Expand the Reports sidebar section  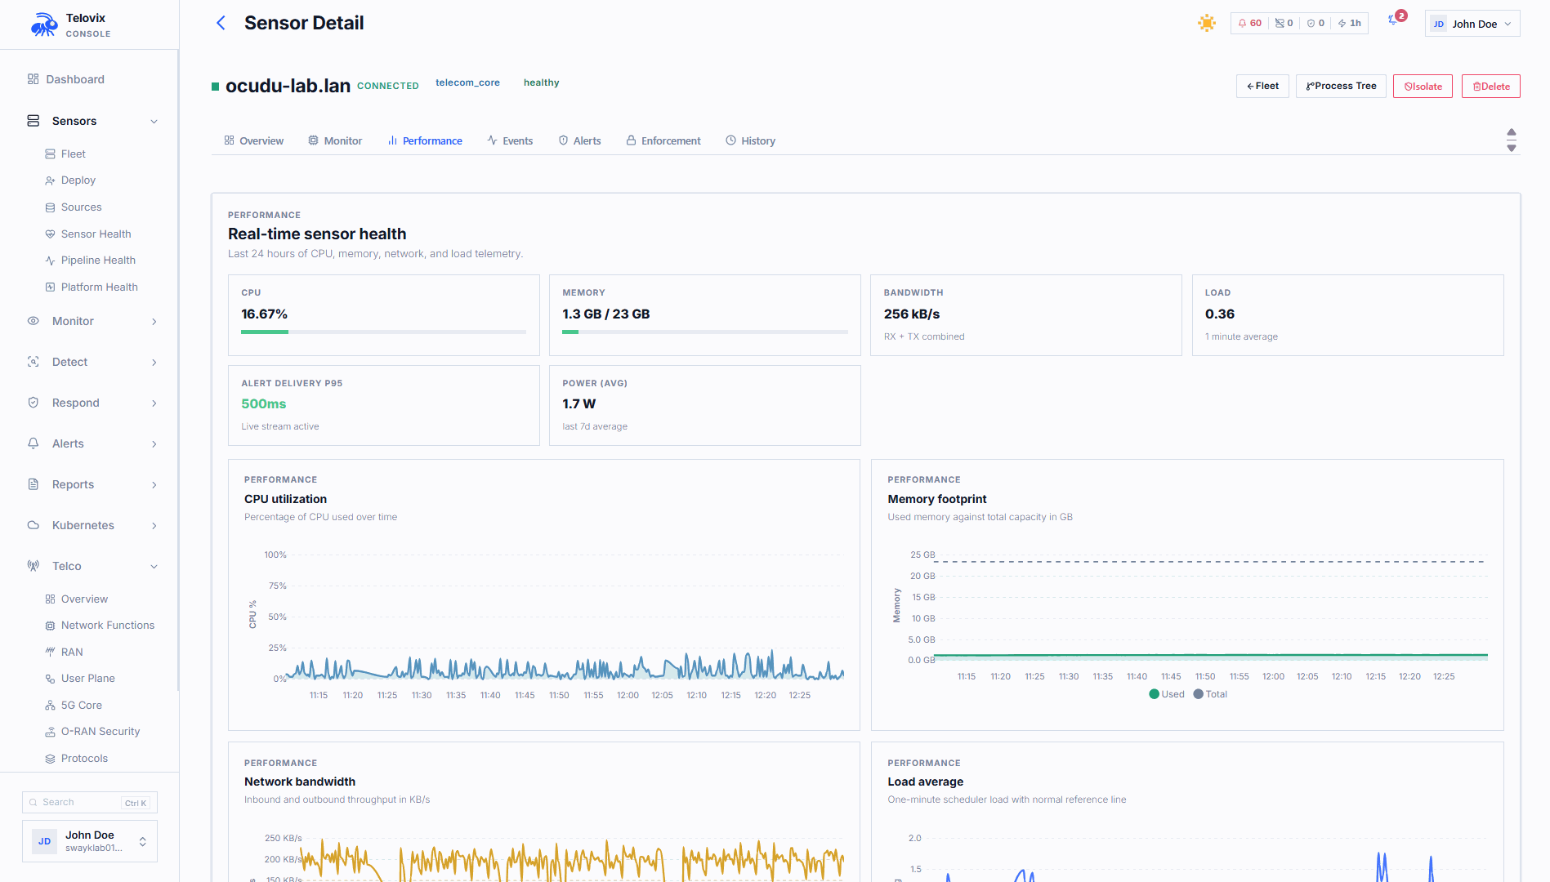[92, 484]
